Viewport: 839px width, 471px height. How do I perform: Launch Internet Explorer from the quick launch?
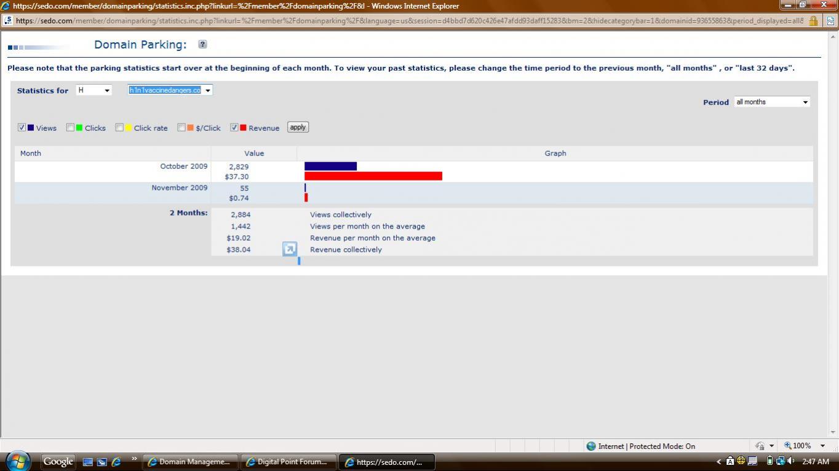(x=116, y=462)
